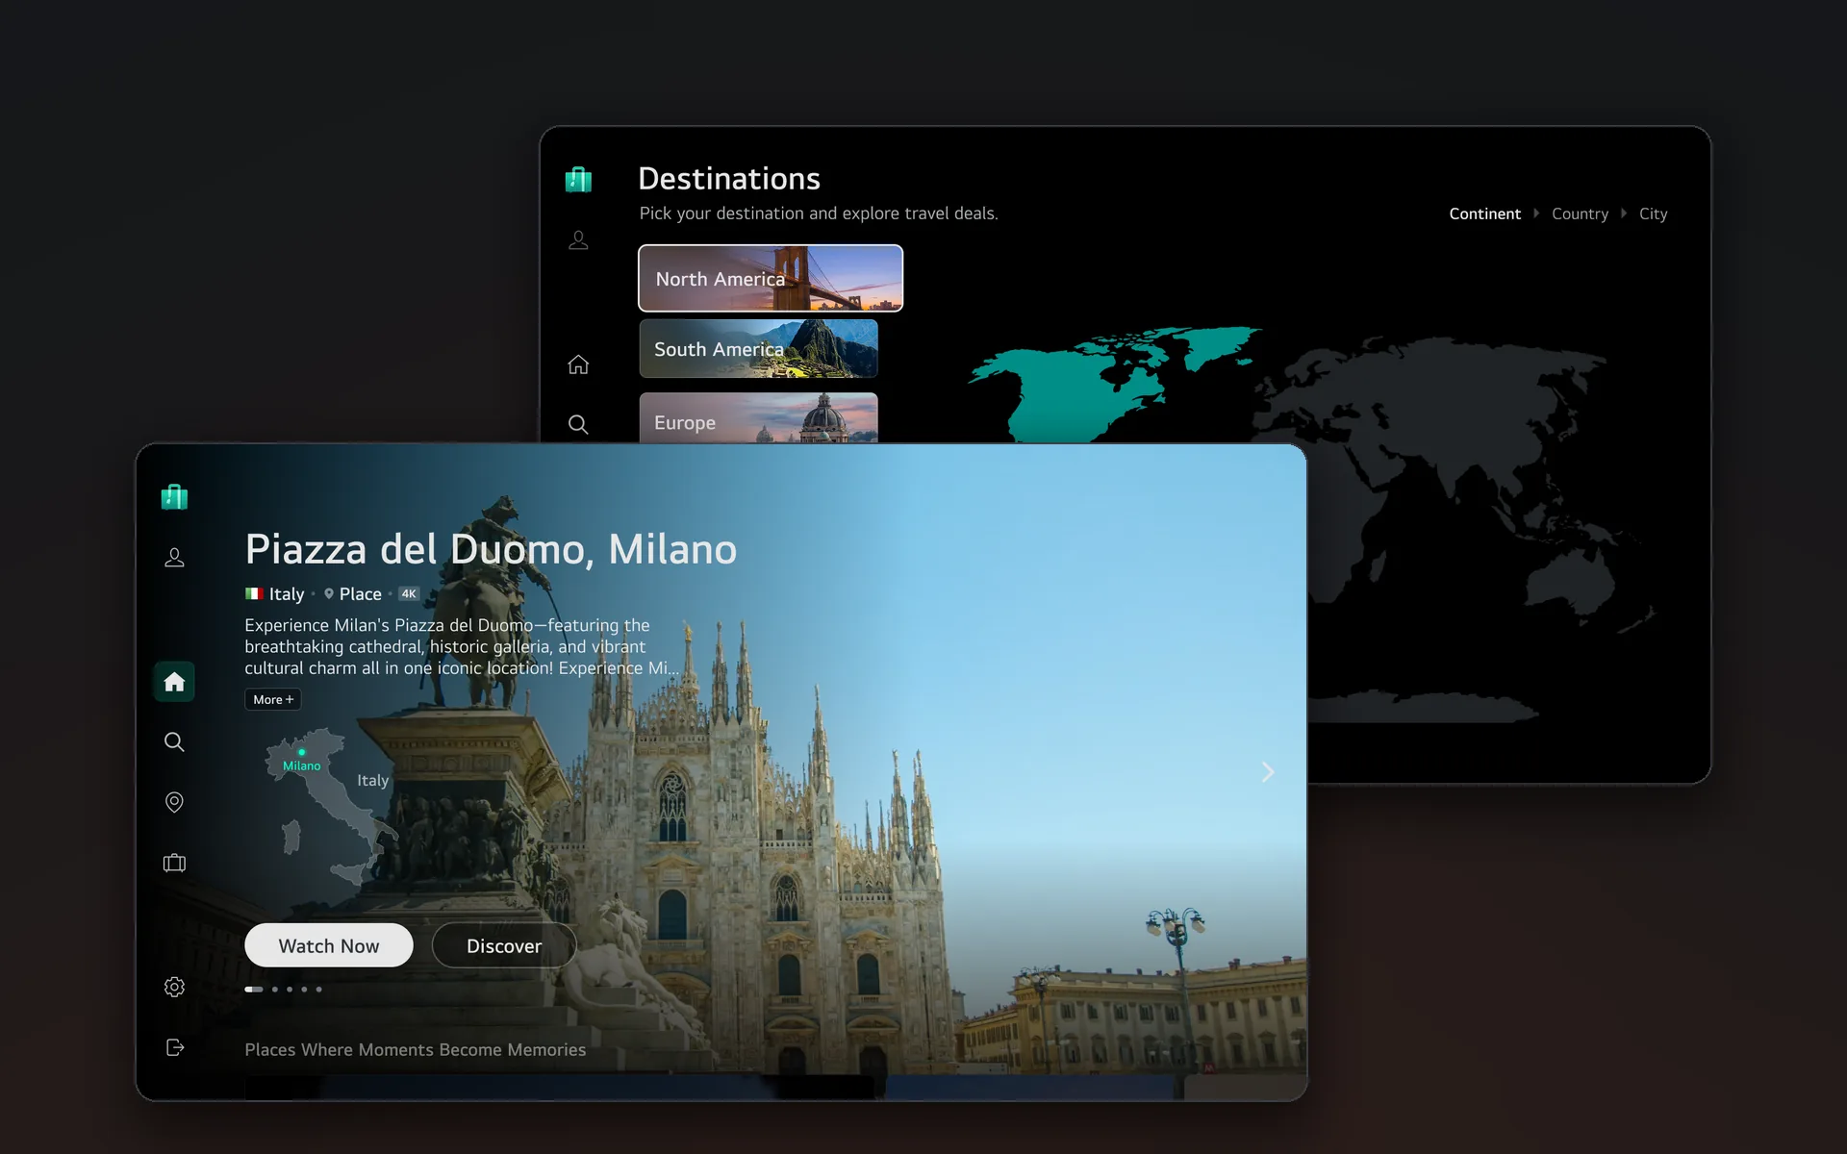The height and width of the screenshot is (1154, 1847).
Task: Advance to next slide with right chevron
Action: coord(1268,772)
